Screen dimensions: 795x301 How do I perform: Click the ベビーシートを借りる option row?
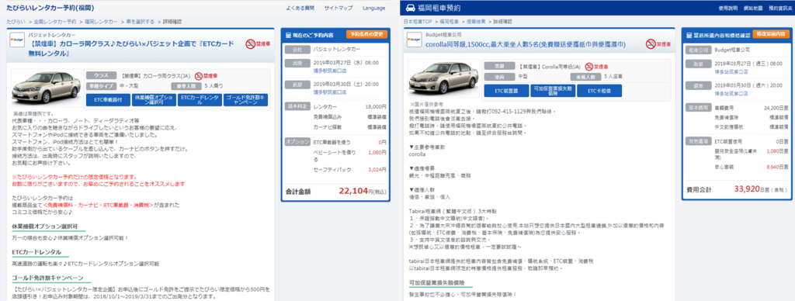click(x=350, y=156)
